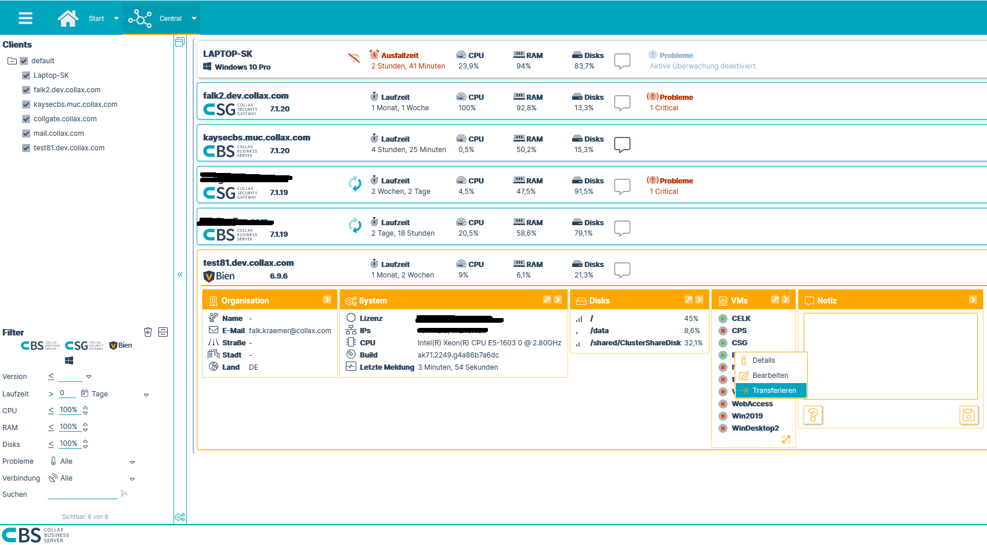This screenshot has height=545, width=987.
Task: Open falk2.dev.collax.com host entry
Action: coord(246,96)
